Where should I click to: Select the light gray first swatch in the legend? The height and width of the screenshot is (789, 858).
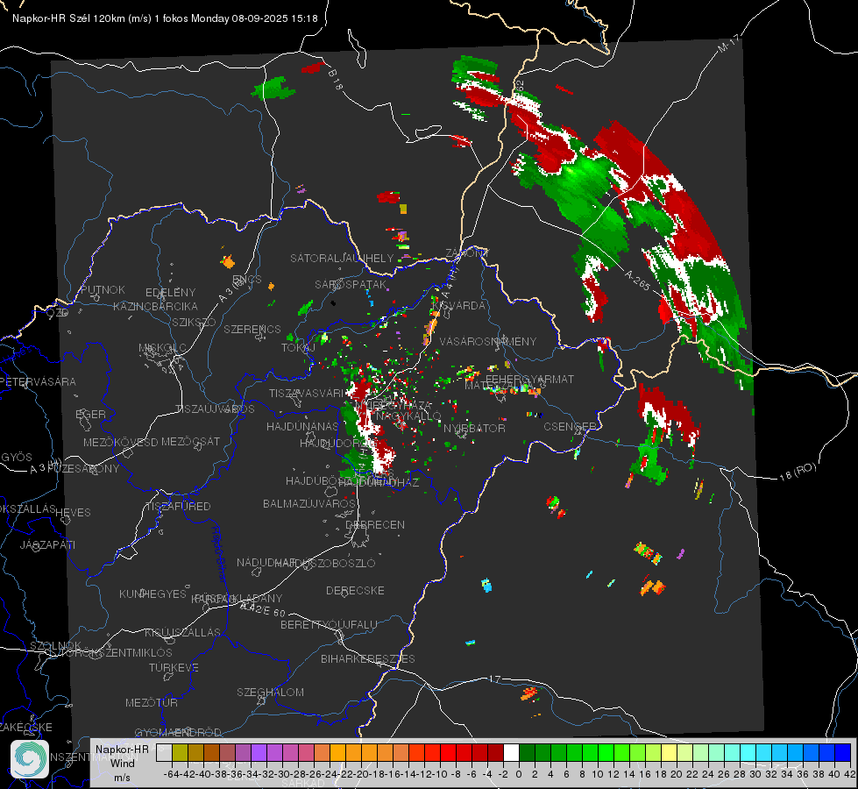coord(164,752)
